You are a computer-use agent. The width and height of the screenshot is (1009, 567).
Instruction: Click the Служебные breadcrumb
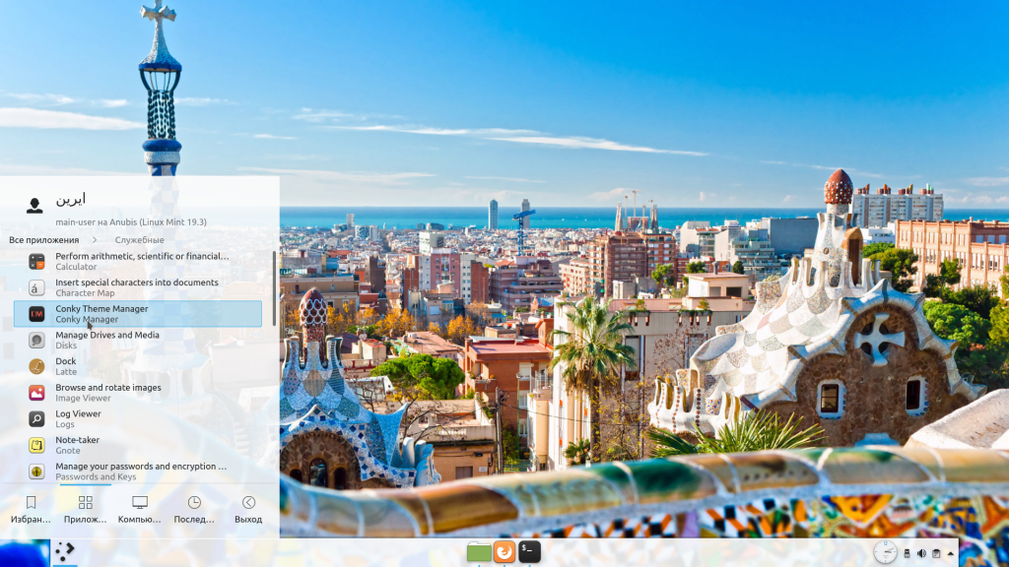coord(139,240)
